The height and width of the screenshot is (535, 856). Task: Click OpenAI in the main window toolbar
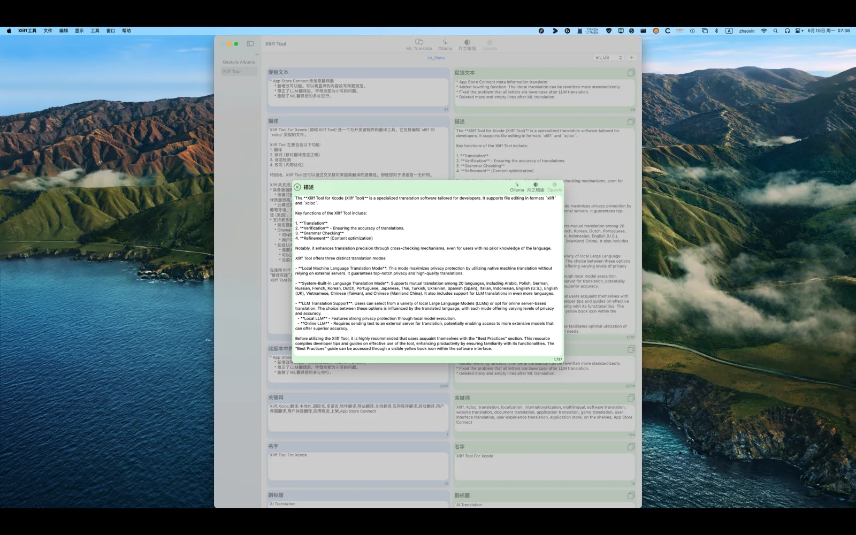490,45
